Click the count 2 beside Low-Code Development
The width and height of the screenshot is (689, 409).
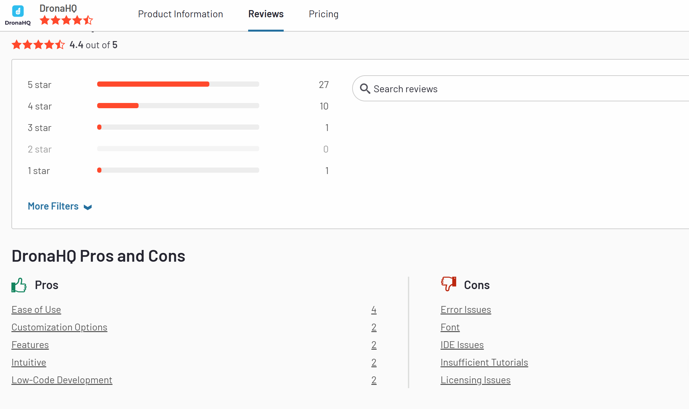pos(374,380)
